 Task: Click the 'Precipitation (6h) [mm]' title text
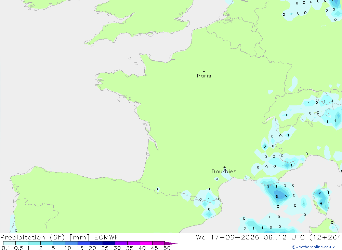tap(45, 237)
